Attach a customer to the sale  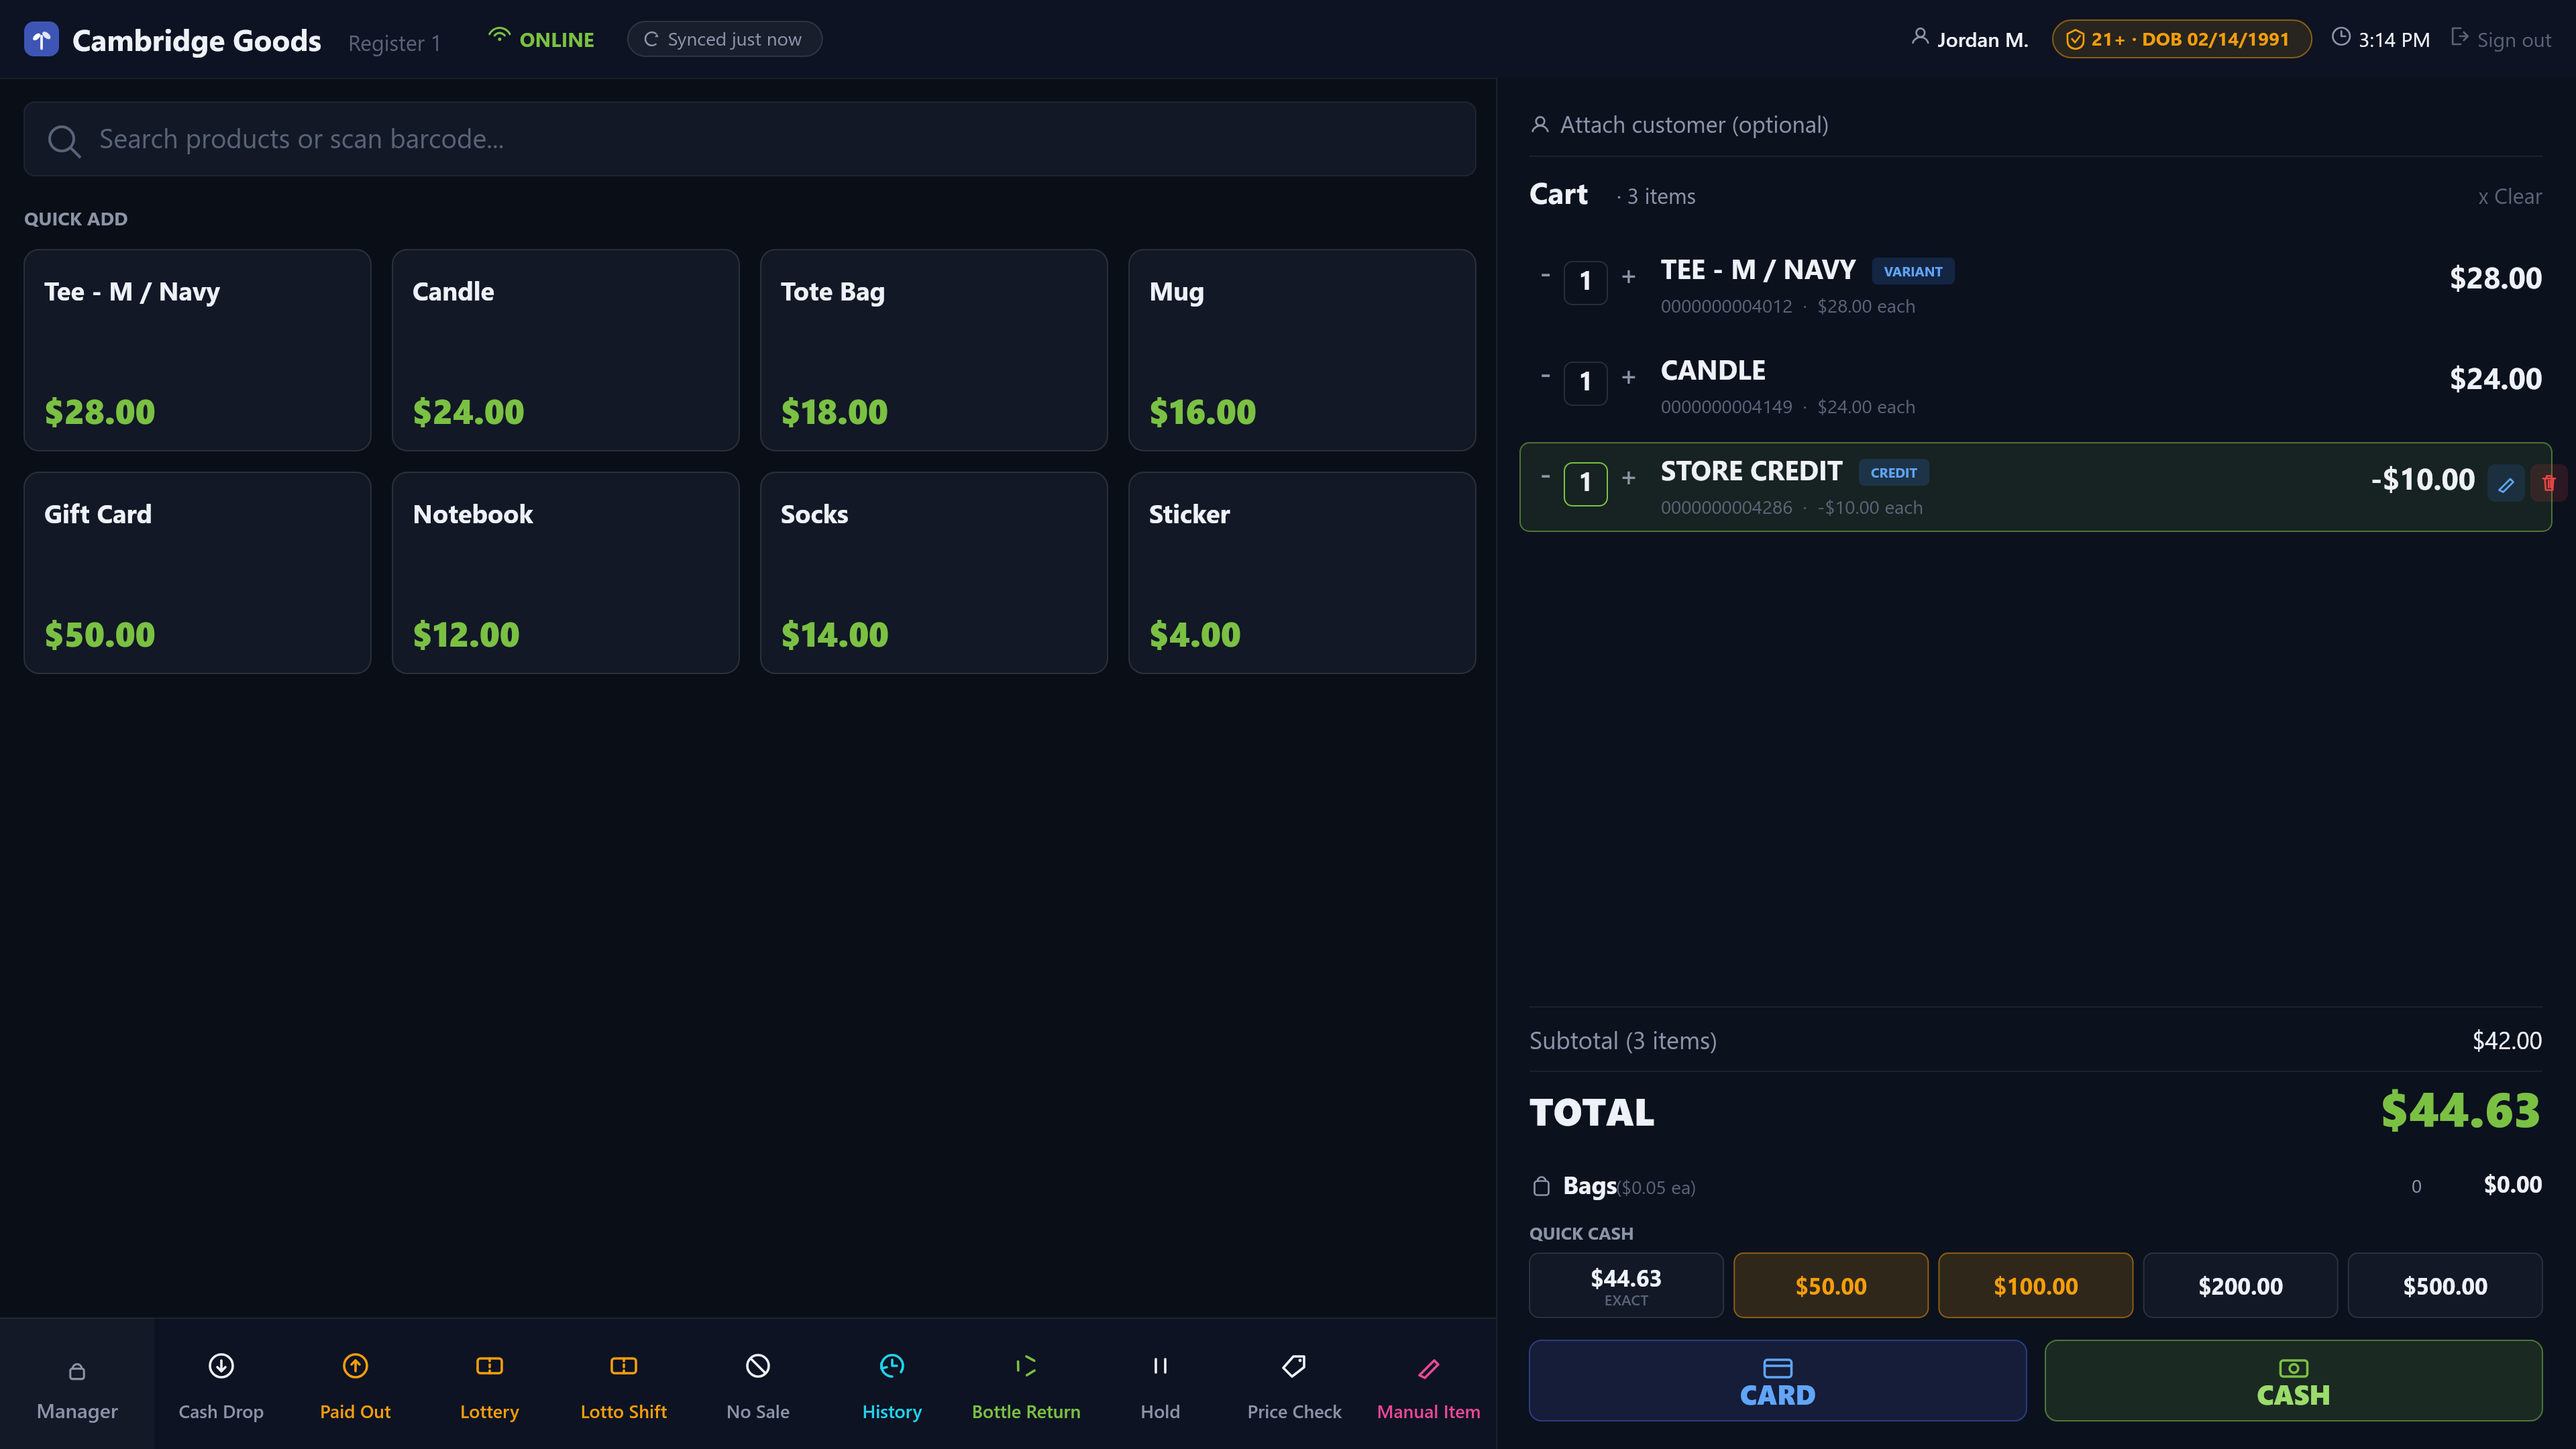tap(1680, 125)
